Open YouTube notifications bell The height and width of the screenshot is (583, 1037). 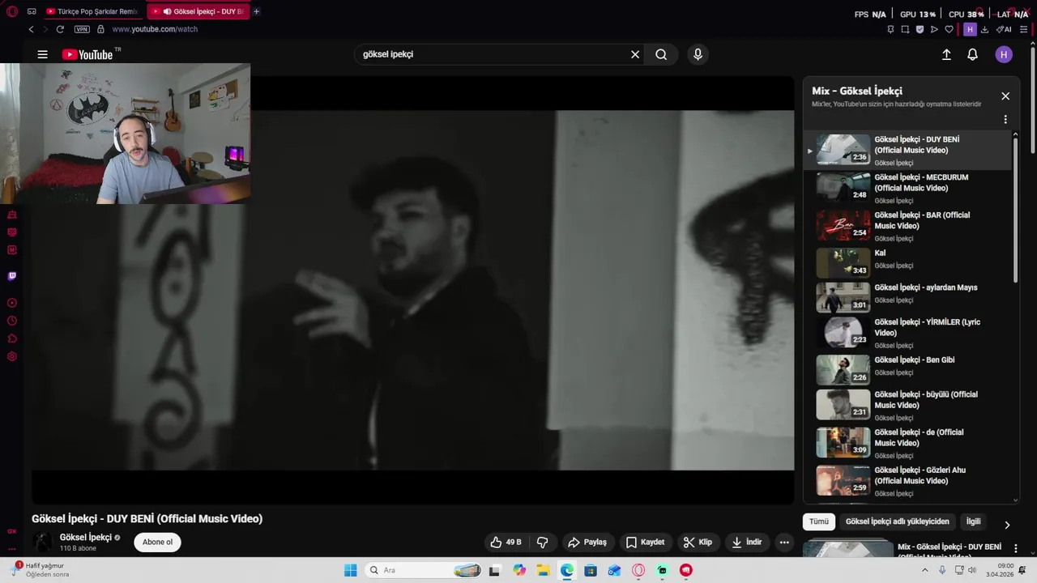click(x=972, y=54)
